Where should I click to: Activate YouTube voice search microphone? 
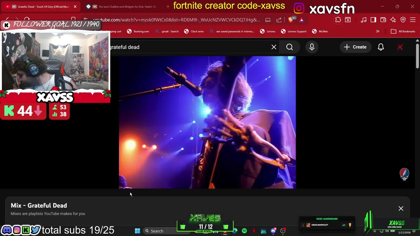312,47
